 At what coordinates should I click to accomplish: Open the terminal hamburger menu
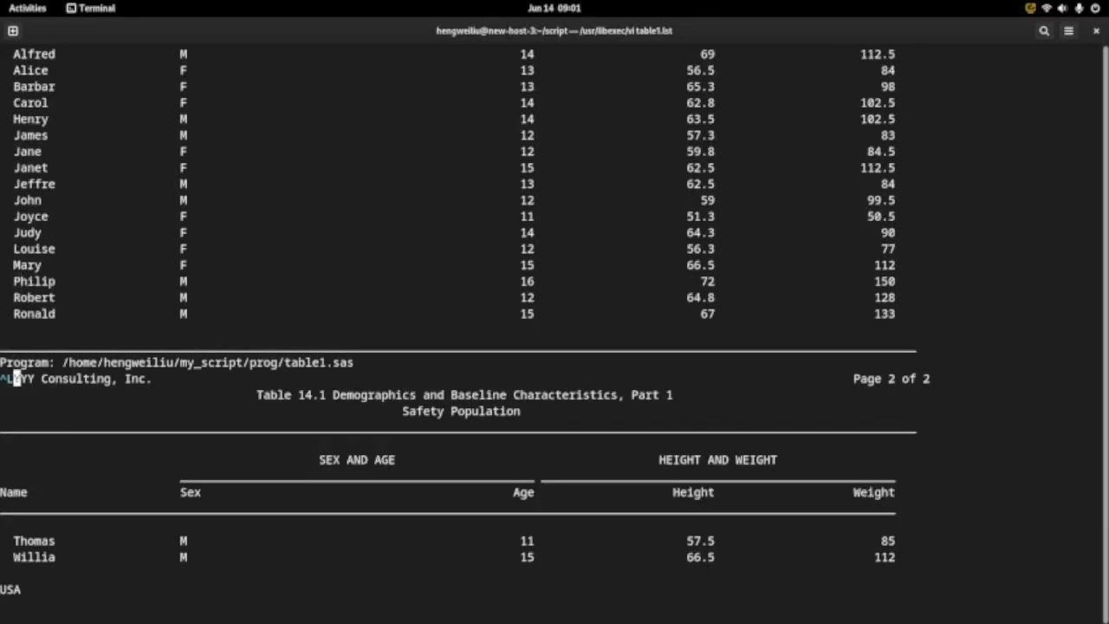point(1068,30)
